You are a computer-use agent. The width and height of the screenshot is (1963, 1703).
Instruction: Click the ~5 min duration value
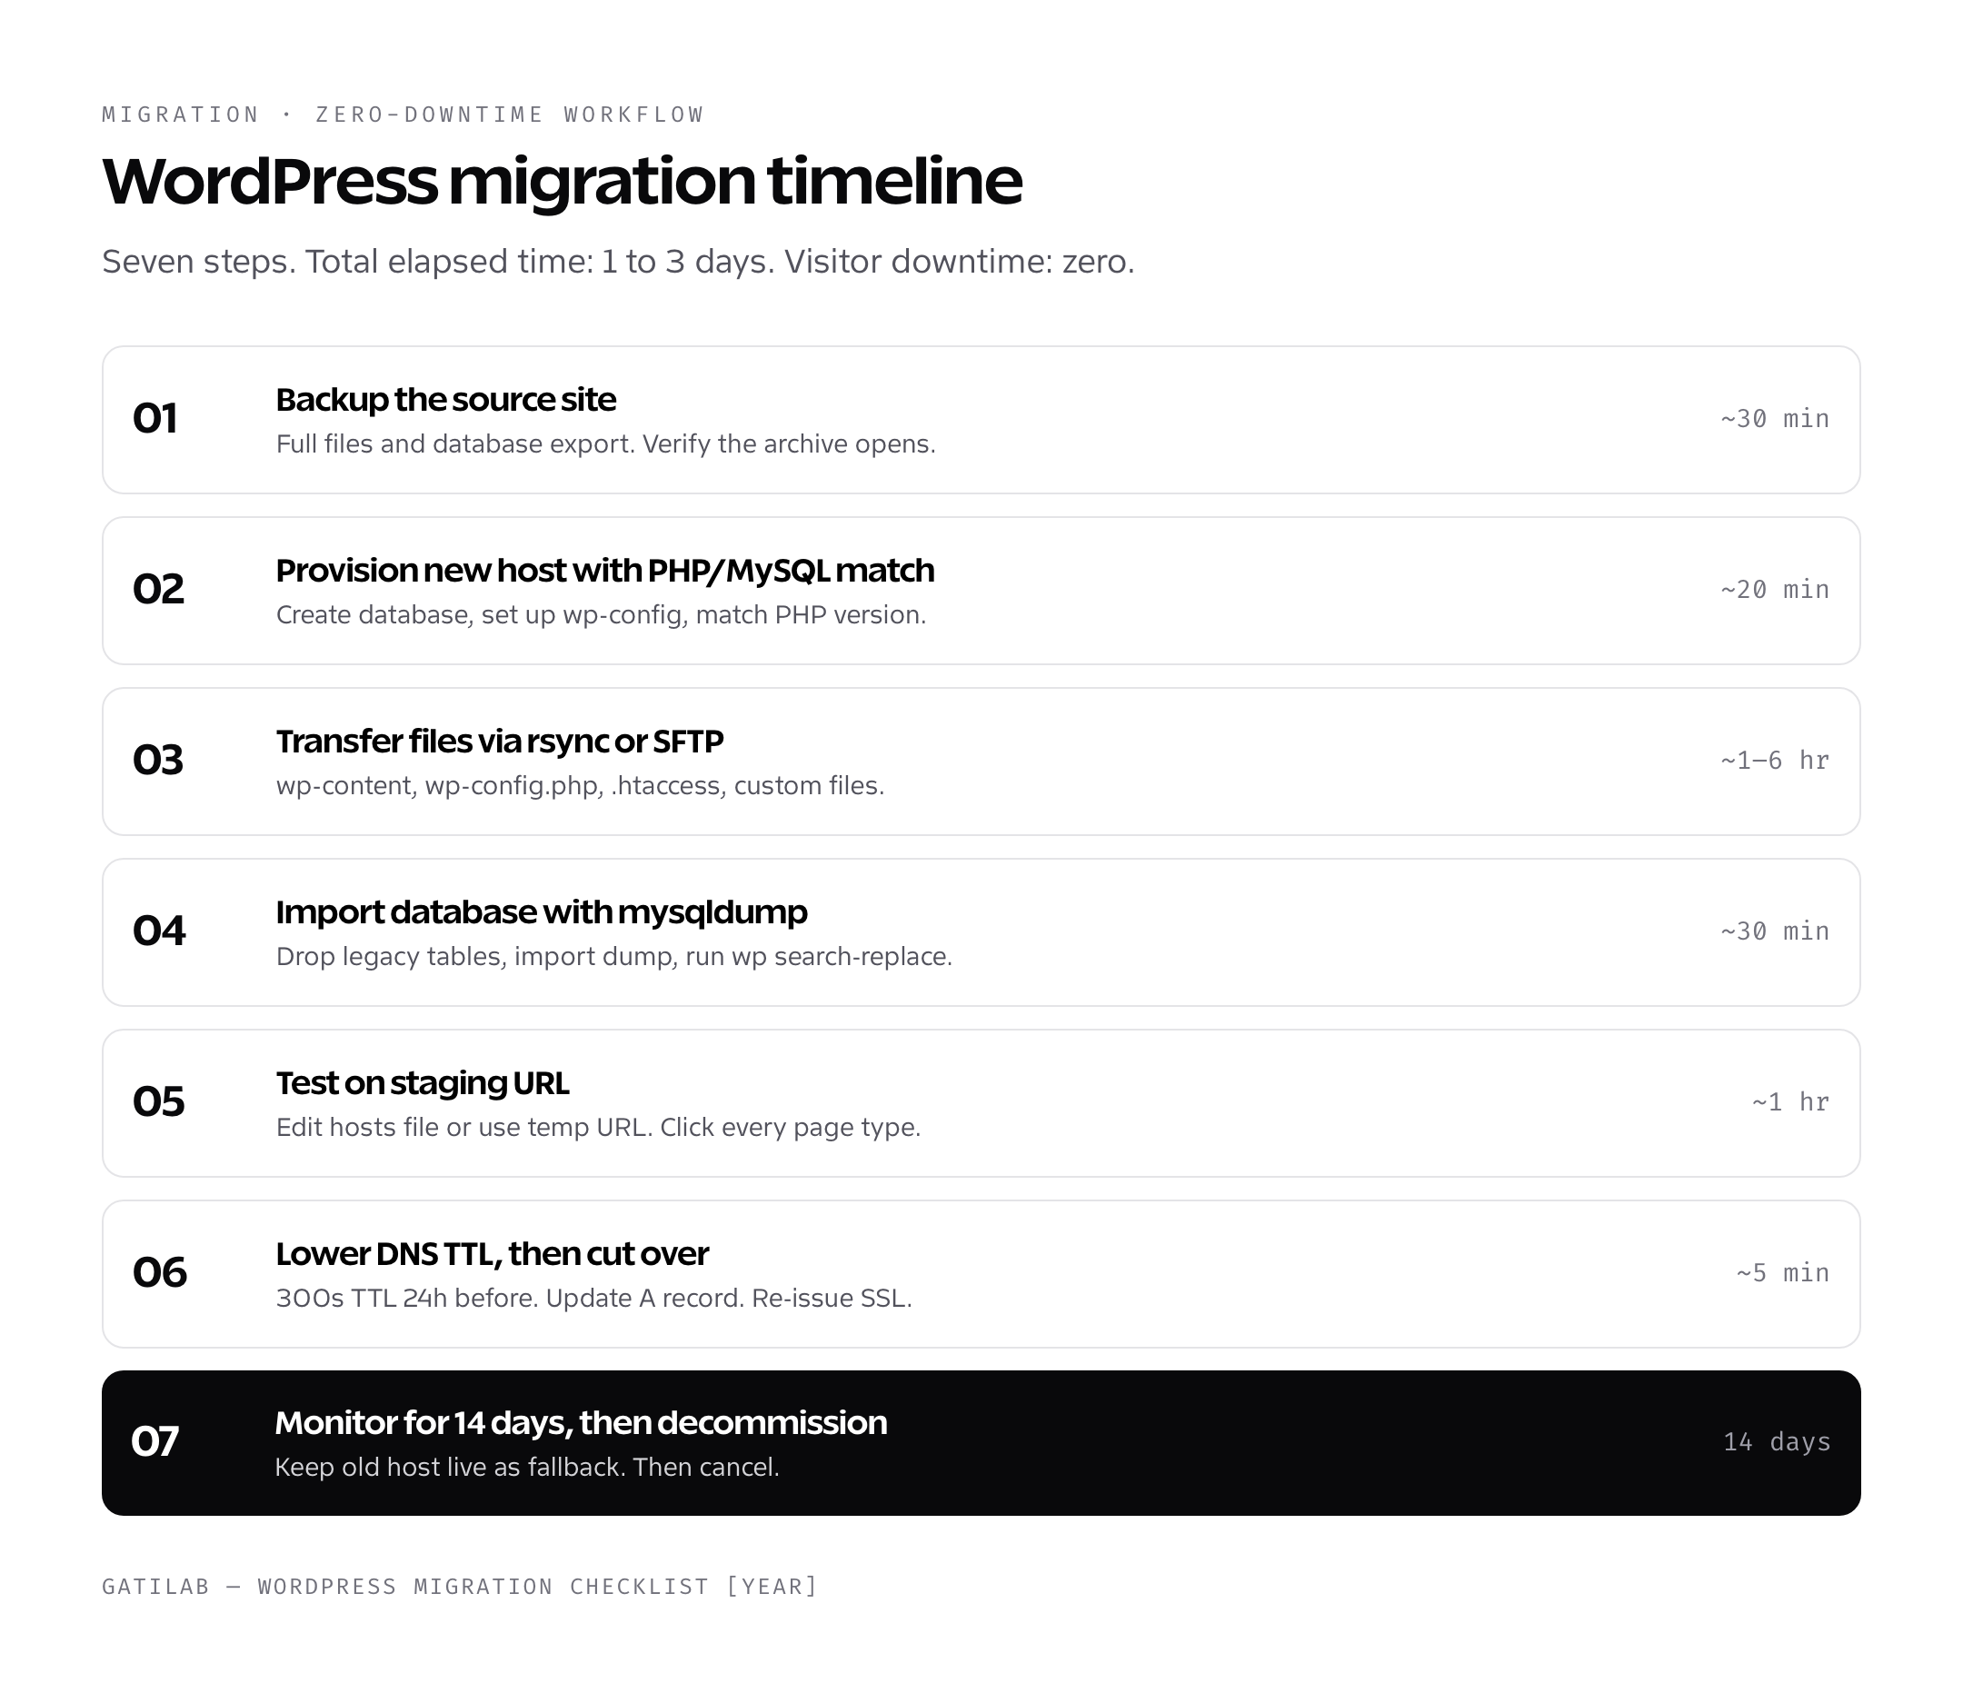(1782, 1273)
